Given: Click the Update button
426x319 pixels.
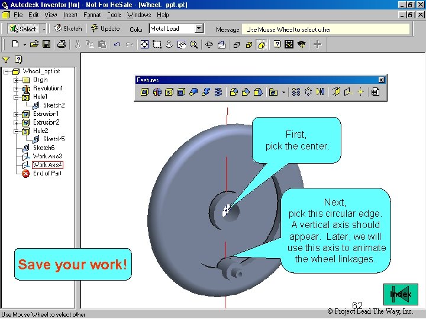Looking at the screenshot, I should tap(105, 28).
